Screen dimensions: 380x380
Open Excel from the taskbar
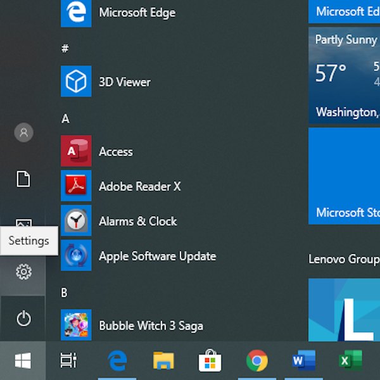pyautogui.click(x=350, y=360)
